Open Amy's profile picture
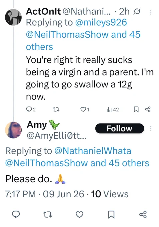The width and height of the screenshot is (159, 227). (x=13, y=130)
